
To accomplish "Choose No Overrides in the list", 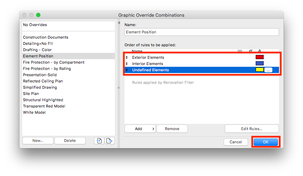I will 35,25.
